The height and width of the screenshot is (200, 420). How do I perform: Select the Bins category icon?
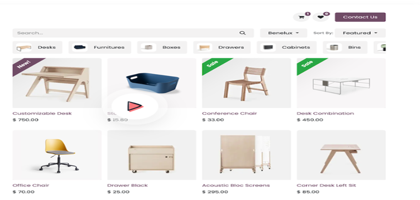(334, 48)
